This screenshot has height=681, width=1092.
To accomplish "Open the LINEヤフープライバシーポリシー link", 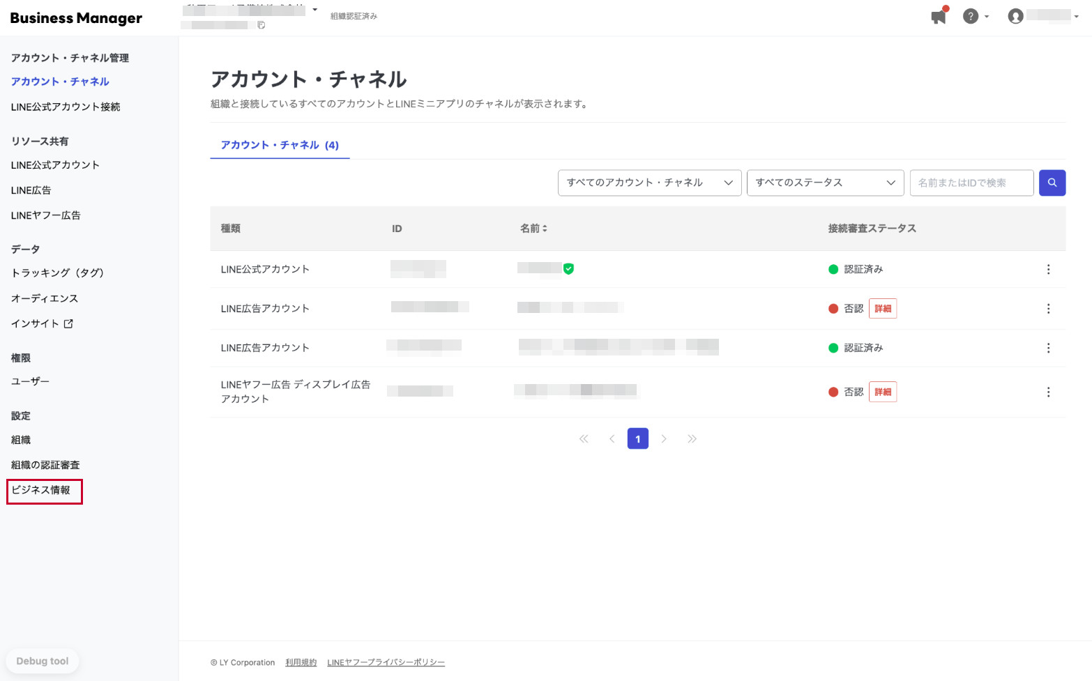I will tap(386, 662).
